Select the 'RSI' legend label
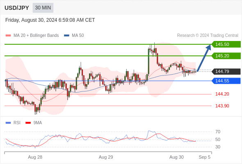242x164 pixels. tap(17, 123)
